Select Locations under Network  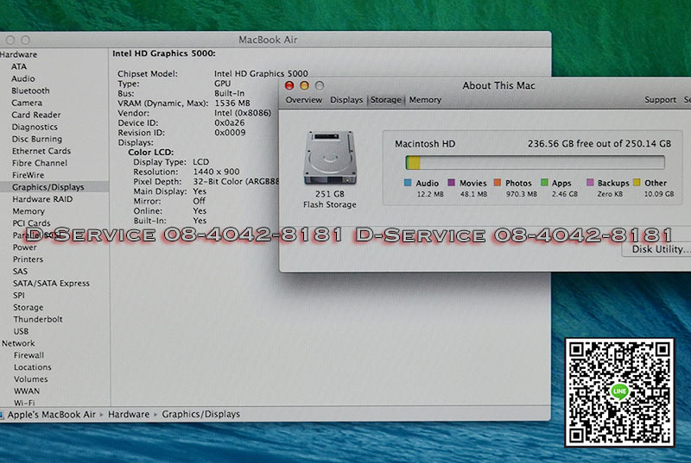[x=32, y=367]
